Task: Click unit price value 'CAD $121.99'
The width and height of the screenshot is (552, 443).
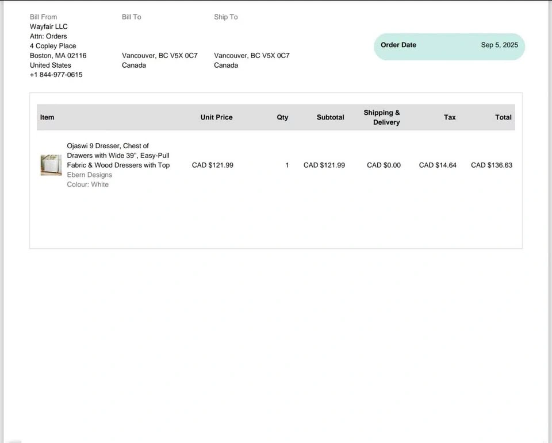Action: pyautogui.click(x=213, y=165)
